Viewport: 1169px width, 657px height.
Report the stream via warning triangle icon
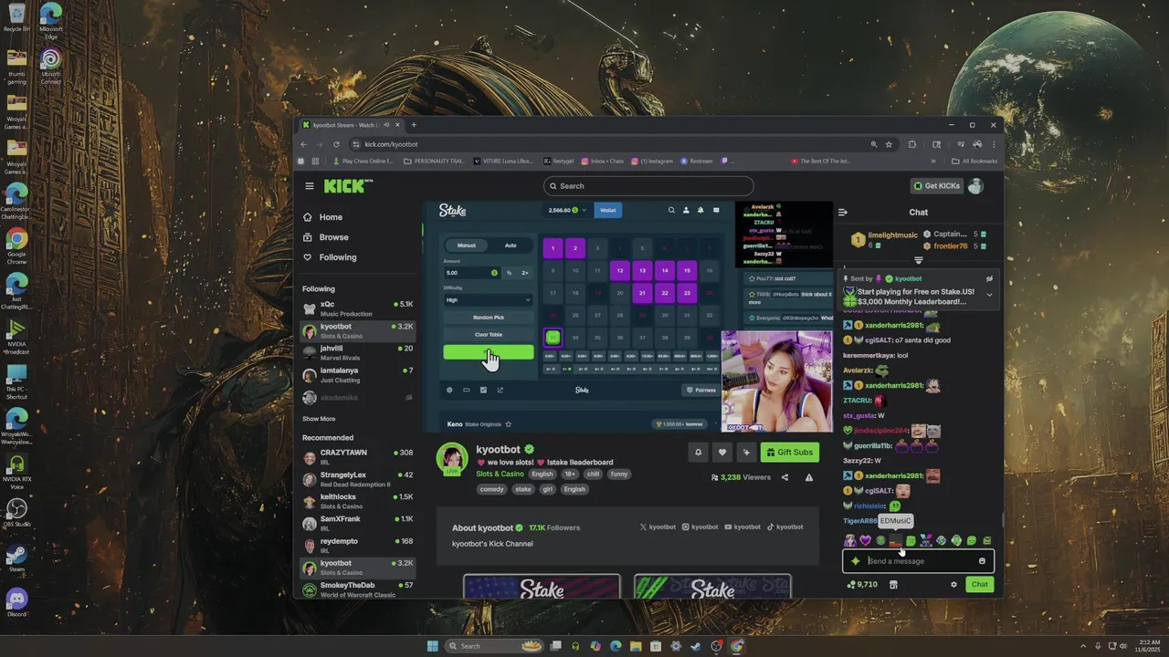(808, 477)
